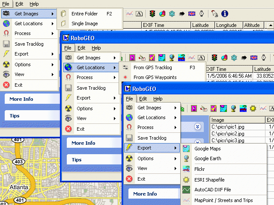Click the snowflake icon in back window toolbar

click(x=172, y=14)
